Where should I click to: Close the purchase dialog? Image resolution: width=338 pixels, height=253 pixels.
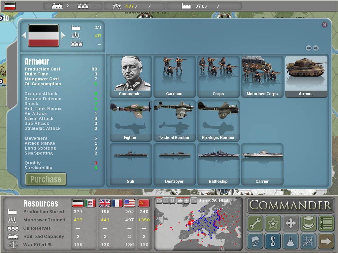point(324,25)
